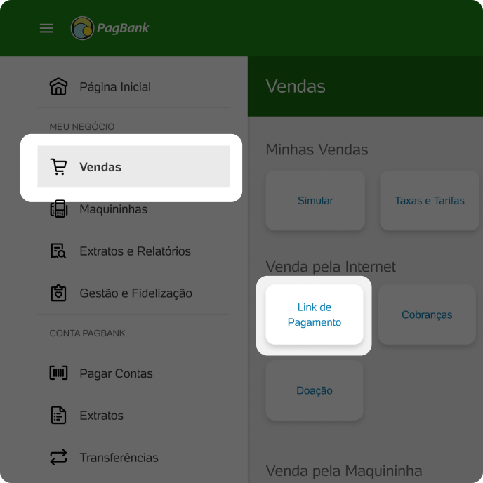Click the PagBank logo
The image size is (483, 483).
(110, 28)
